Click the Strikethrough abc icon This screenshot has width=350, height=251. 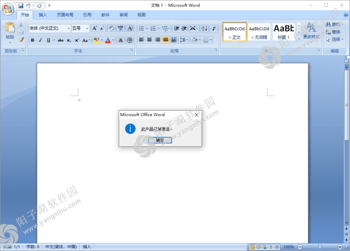coord(61,40)
